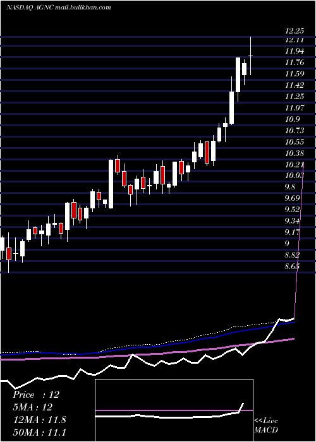
Task: Select the 12.25 price axis label
Action: click(295, 32)
